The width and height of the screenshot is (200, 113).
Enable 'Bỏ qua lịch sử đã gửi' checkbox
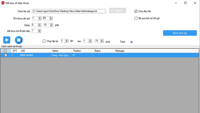136,18
